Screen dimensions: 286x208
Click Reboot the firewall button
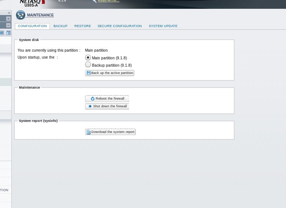[107, 99]
